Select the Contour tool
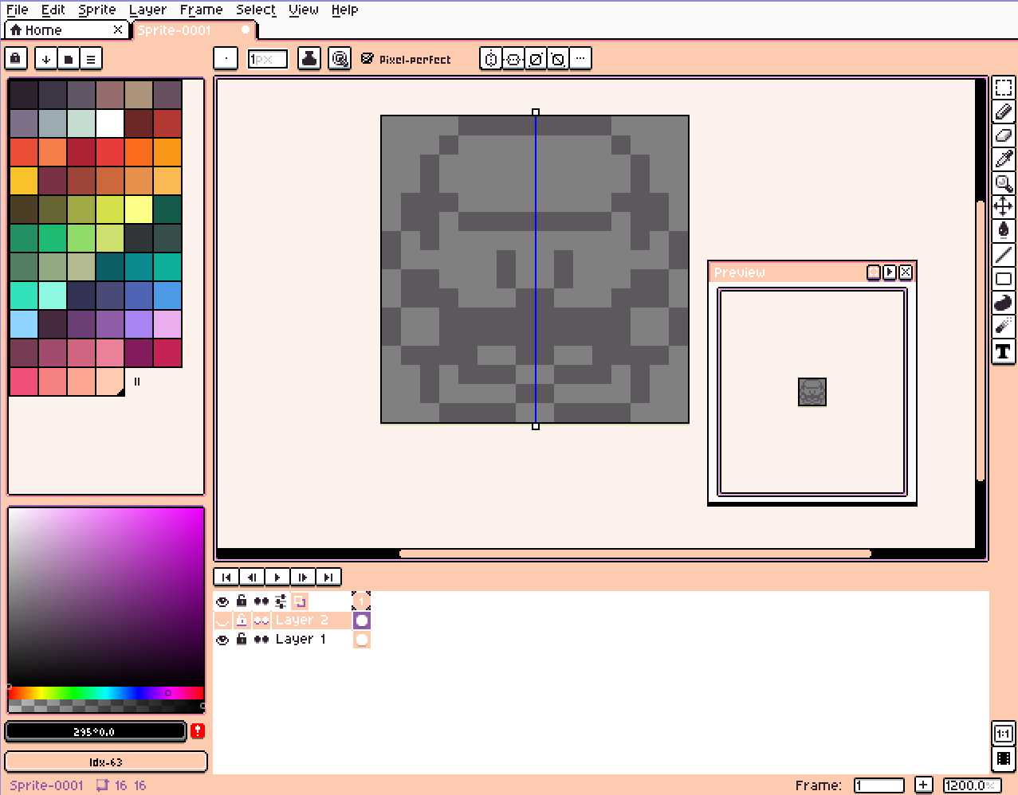 tap(1004, 303)
